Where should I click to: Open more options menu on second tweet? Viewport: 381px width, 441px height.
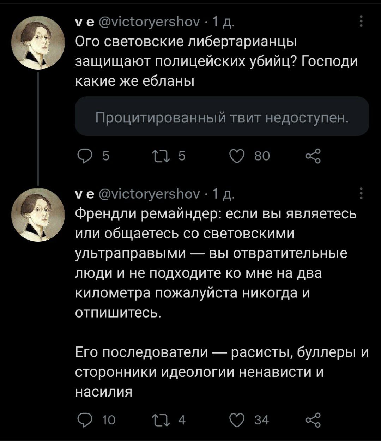point(360,194)
